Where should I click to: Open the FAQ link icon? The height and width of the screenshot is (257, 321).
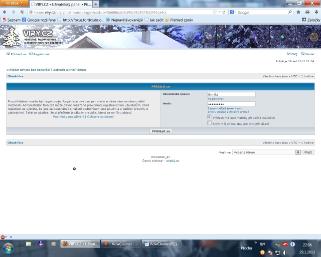pyautogui.click(x=289, y=54)
